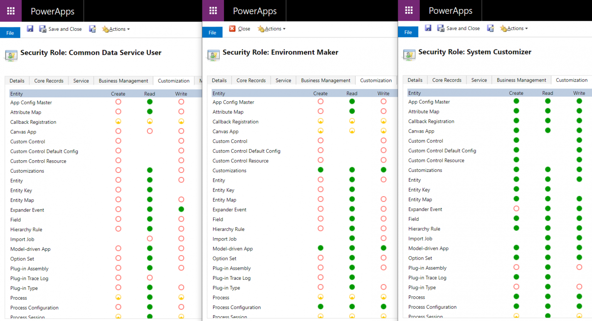Viewport: 592px width, 321px height.
Task: Open File menu in Environment Maker window
Action: 212,32
